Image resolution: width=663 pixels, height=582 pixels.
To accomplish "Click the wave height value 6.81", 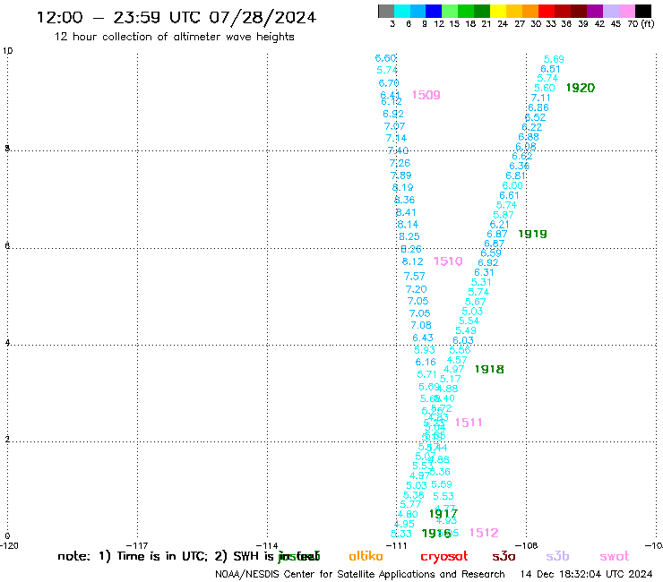I will 515,175.
